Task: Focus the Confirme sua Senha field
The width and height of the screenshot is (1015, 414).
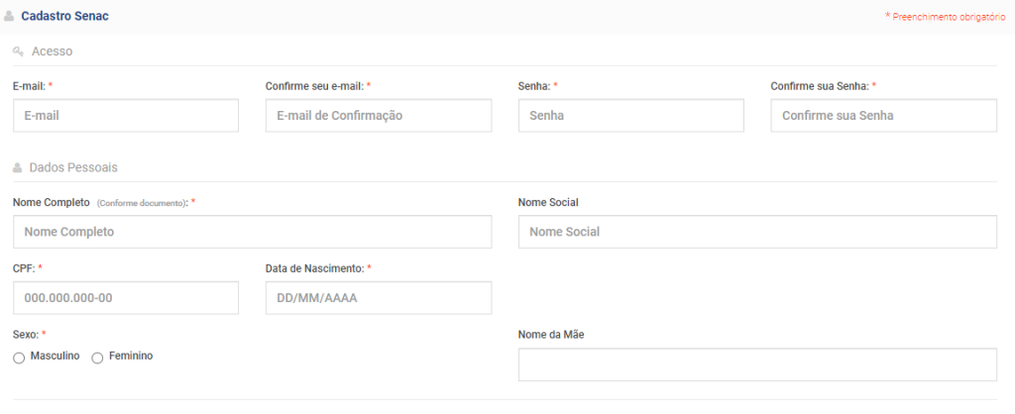Action: pyautogui.click(x=883, y=116)
